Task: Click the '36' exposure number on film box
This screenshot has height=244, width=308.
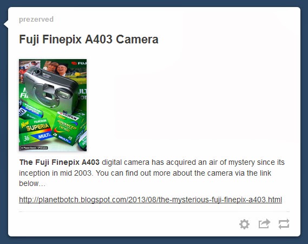Action: [27, 138]
